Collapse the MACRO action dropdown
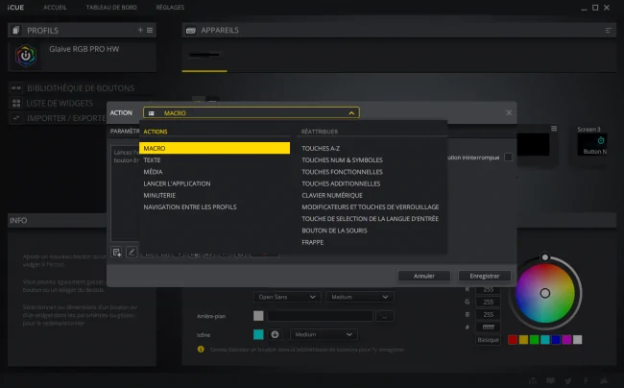Screen dimensions: 624x388 tap(351, 113)
